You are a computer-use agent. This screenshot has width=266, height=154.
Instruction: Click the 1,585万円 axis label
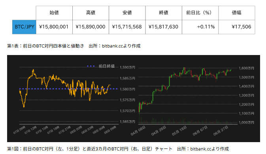pyautogui.click(x=127, y=78)
